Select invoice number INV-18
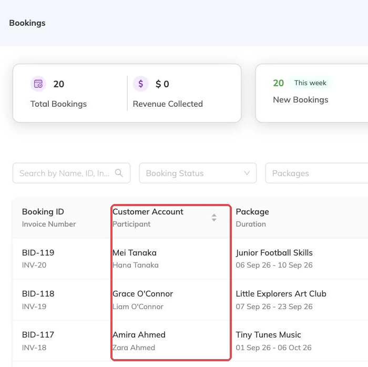The image size is (368, 367). click(34, 348)
